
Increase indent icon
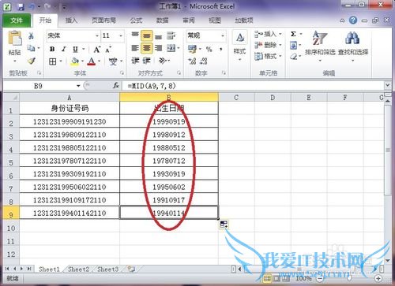point(146,61)
